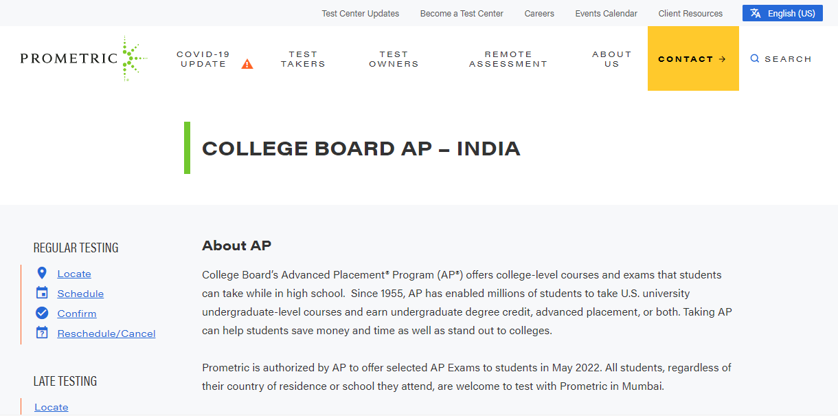This screenshot has height=416, width=838.
Task: Click the calendar icon next to Schedule
Action: 42,293
